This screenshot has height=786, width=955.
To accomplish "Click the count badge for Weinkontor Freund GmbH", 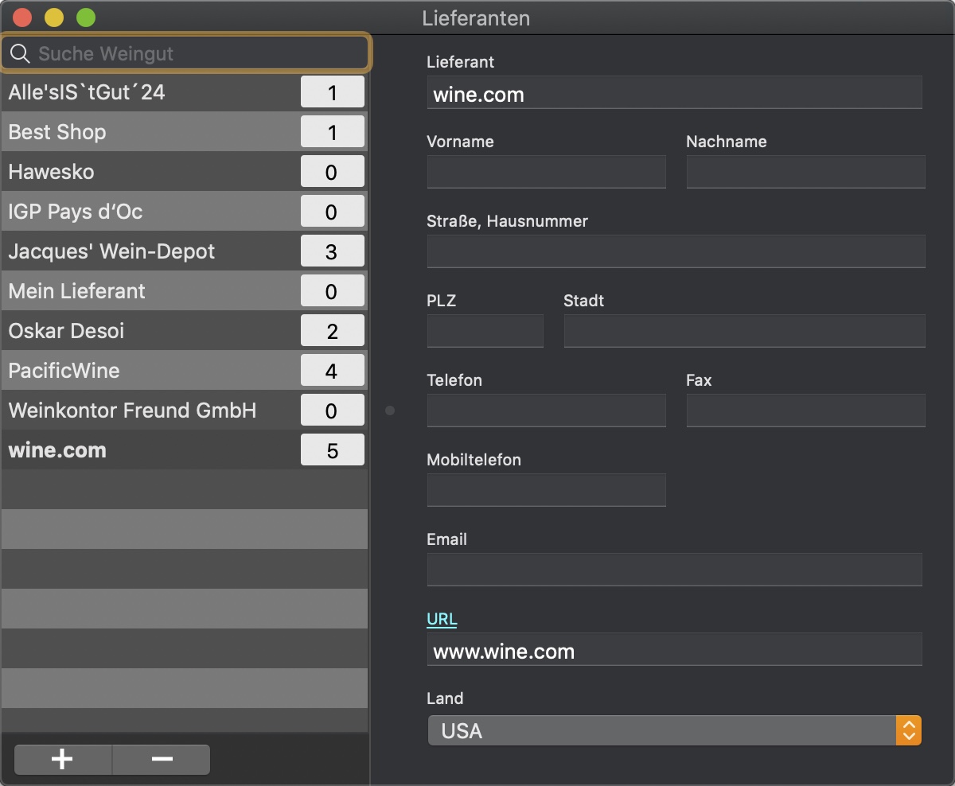I will pos(333,411).
